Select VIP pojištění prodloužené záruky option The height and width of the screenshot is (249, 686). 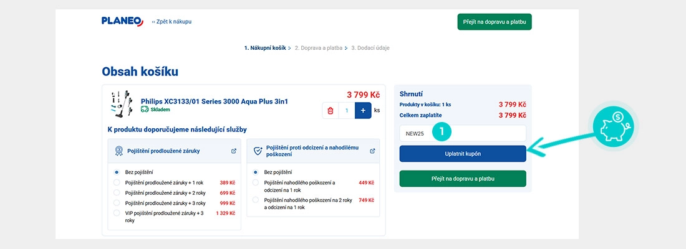[x=117, y=213]
